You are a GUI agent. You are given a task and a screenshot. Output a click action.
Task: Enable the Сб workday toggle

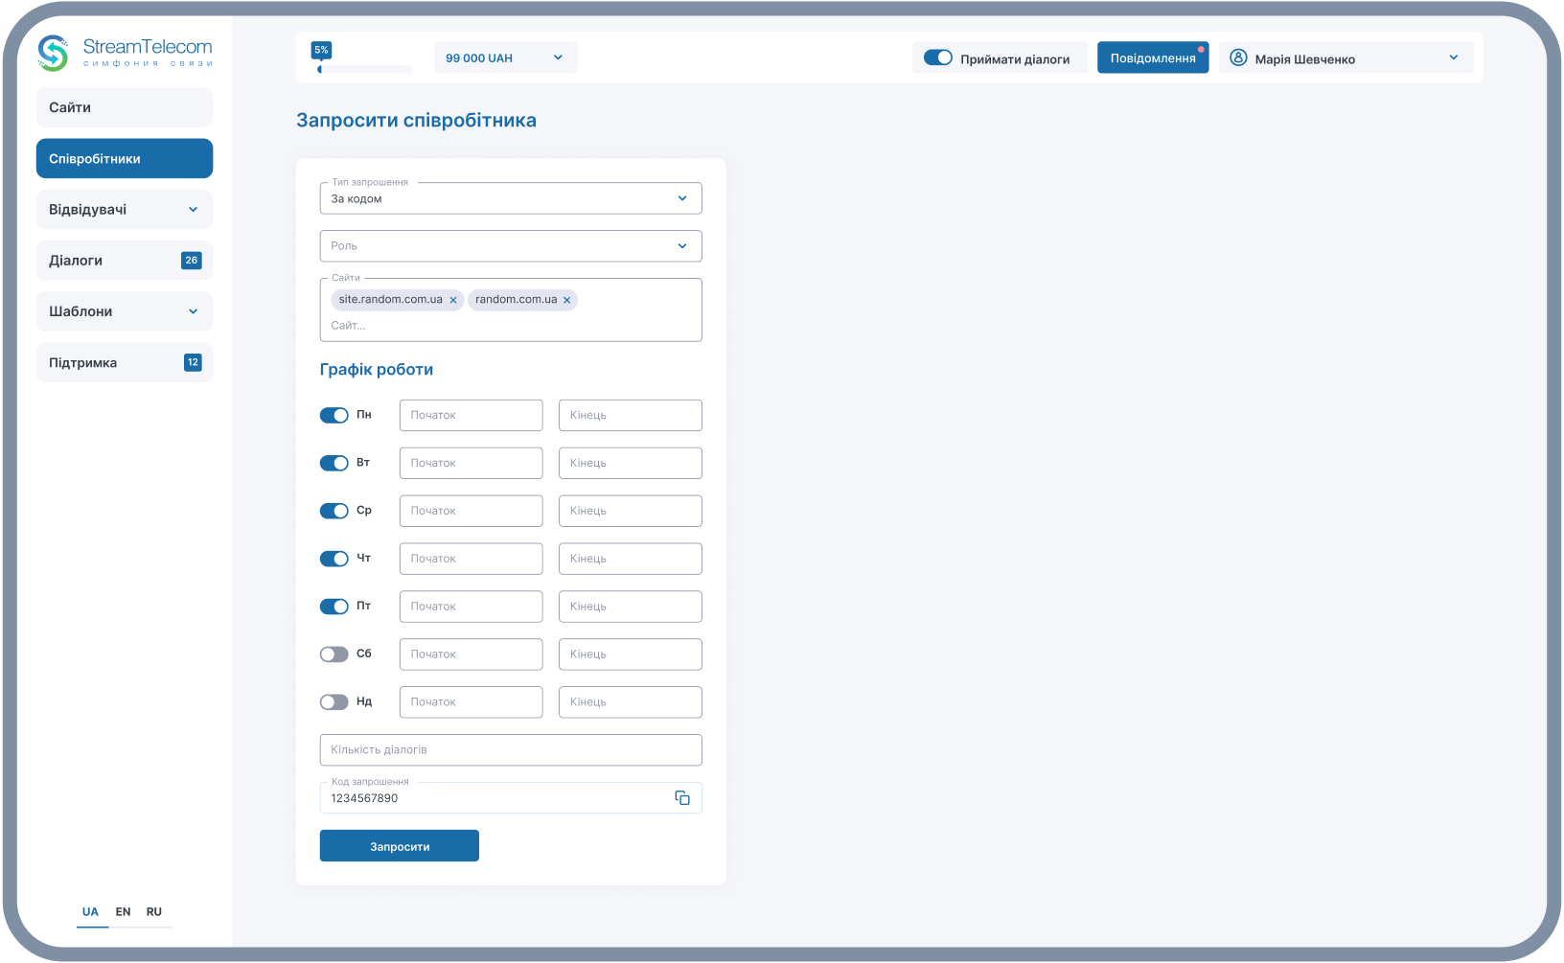click(x=333, y=654)
